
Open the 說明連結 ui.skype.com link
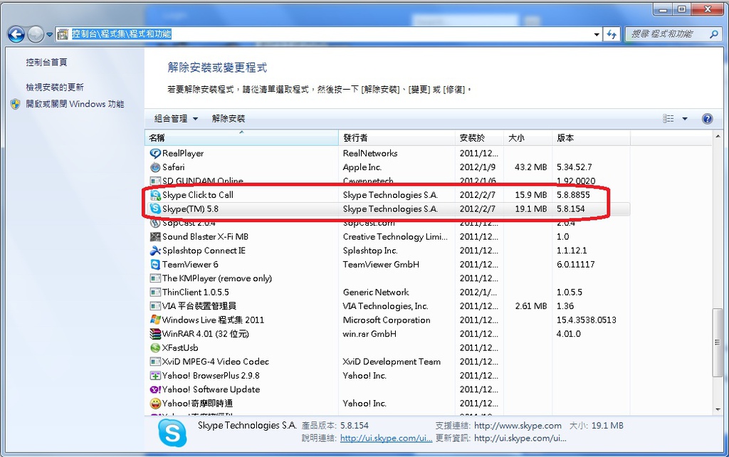coord(386,438)
